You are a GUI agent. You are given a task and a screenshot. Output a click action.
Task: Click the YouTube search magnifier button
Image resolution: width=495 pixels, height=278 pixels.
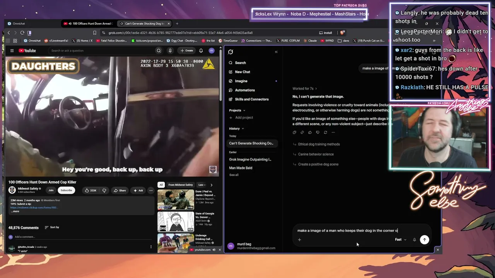coord(159,51)
